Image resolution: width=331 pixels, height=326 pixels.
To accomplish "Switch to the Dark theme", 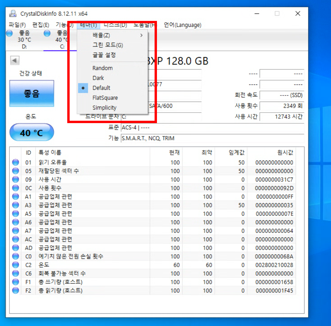I will tap(112, 78).
